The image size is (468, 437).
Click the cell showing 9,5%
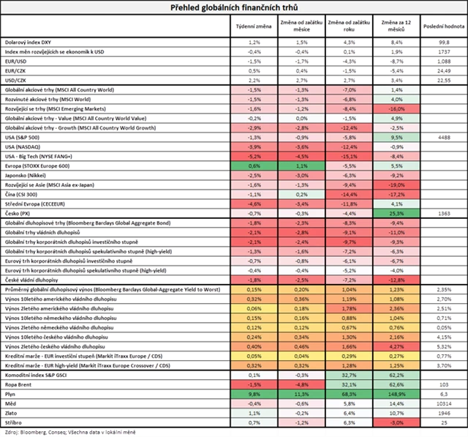396,137
